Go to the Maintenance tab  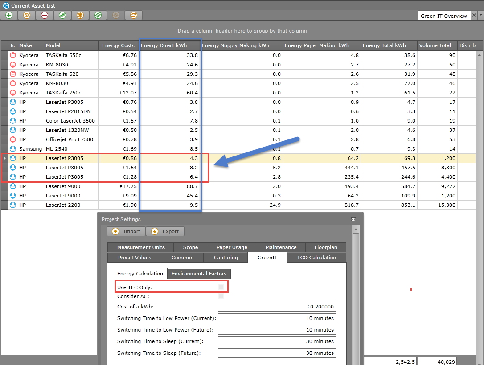pyautogui.click(x=281, y=247)
